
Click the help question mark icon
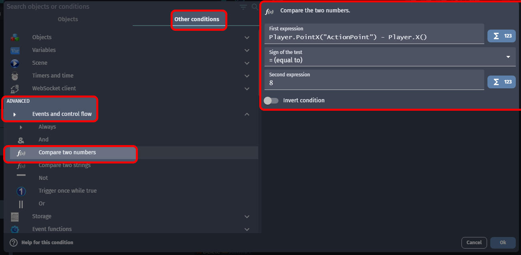click(x=14, y=243)
